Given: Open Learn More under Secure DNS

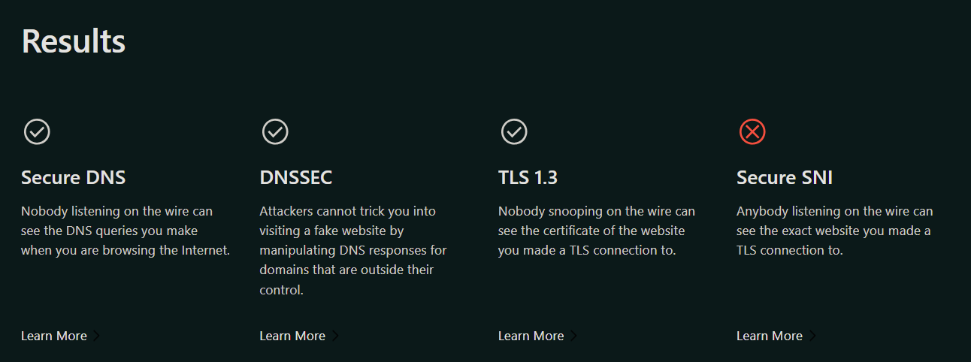Looking at the screenshot, I should point(54,336).
